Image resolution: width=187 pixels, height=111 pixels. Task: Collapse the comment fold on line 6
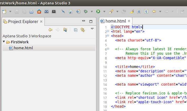108,49
